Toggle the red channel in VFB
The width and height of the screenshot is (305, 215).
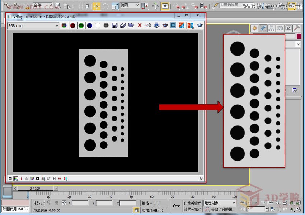[x=72, y=25]
